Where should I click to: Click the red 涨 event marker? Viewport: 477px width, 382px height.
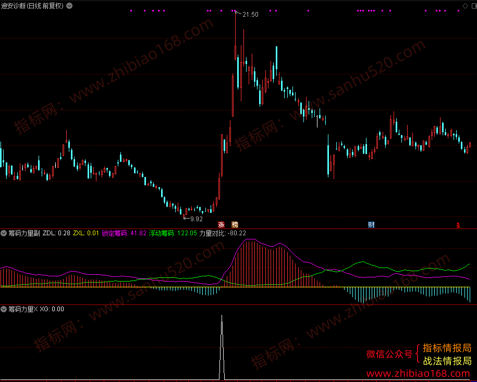[x=221, y=225]
